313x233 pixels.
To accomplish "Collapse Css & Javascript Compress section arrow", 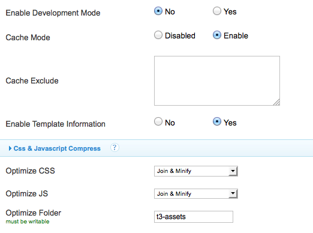I will (x=10, y=148).
